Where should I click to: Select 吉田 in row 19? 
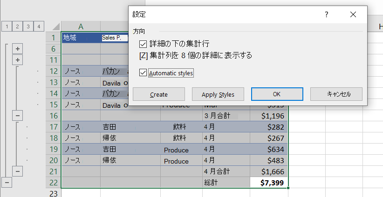(x=130, y=149)
